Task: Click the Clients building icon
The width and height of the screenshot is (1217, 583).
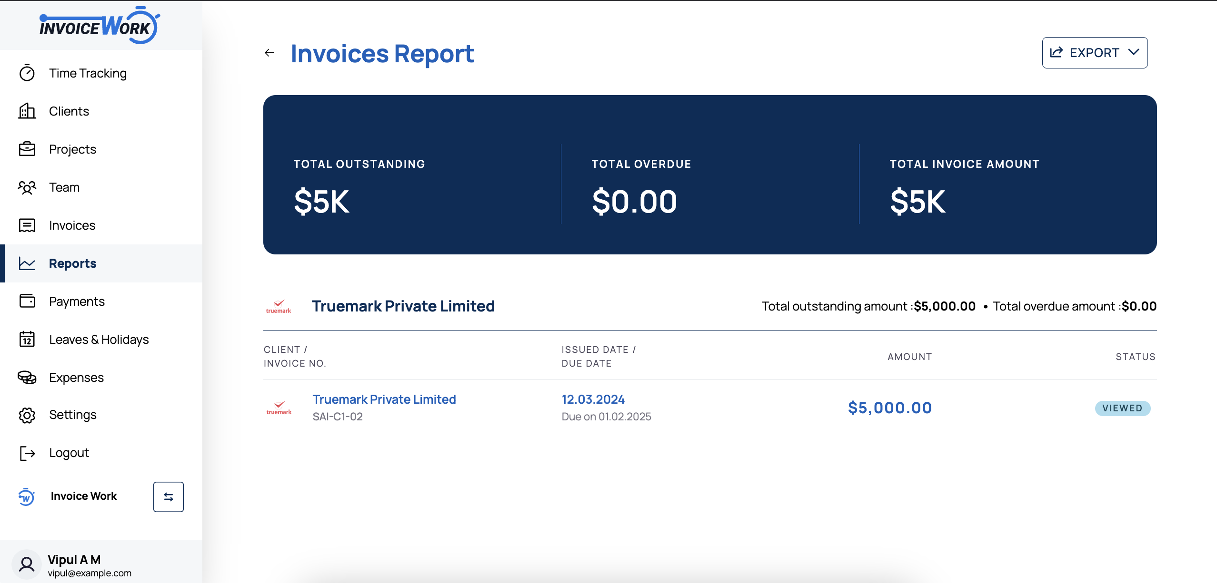Action: pos(27,111)
